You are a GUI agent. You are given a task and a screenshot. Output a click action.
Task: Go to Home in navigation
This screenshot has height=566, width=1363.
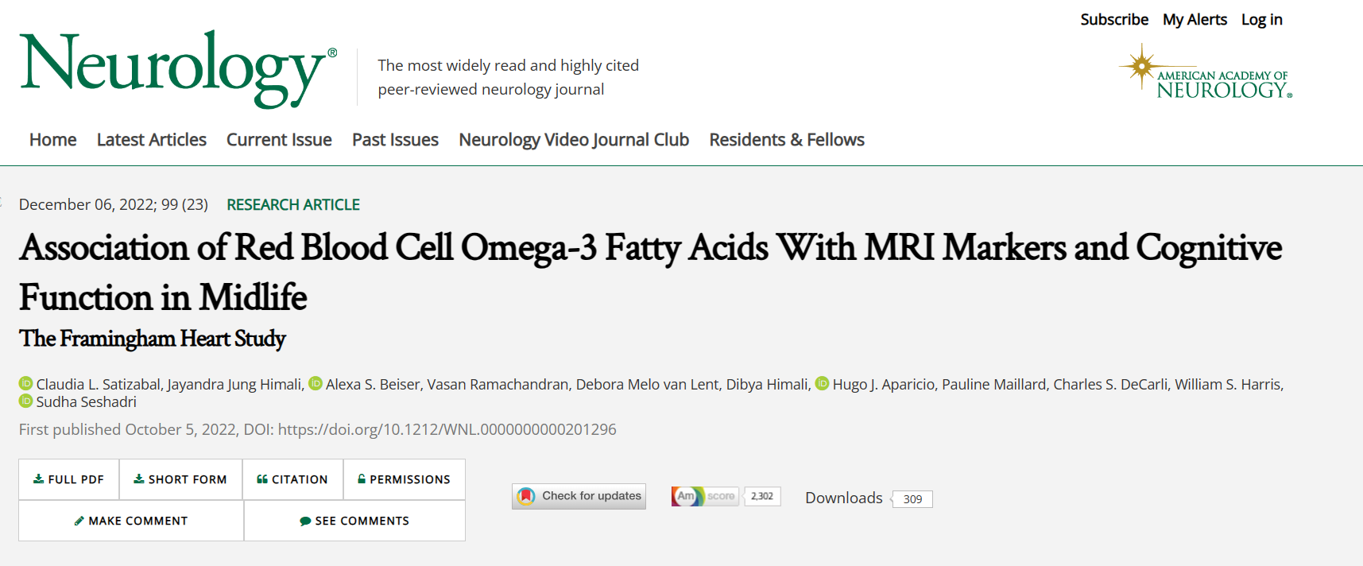(x=53, y=140)
